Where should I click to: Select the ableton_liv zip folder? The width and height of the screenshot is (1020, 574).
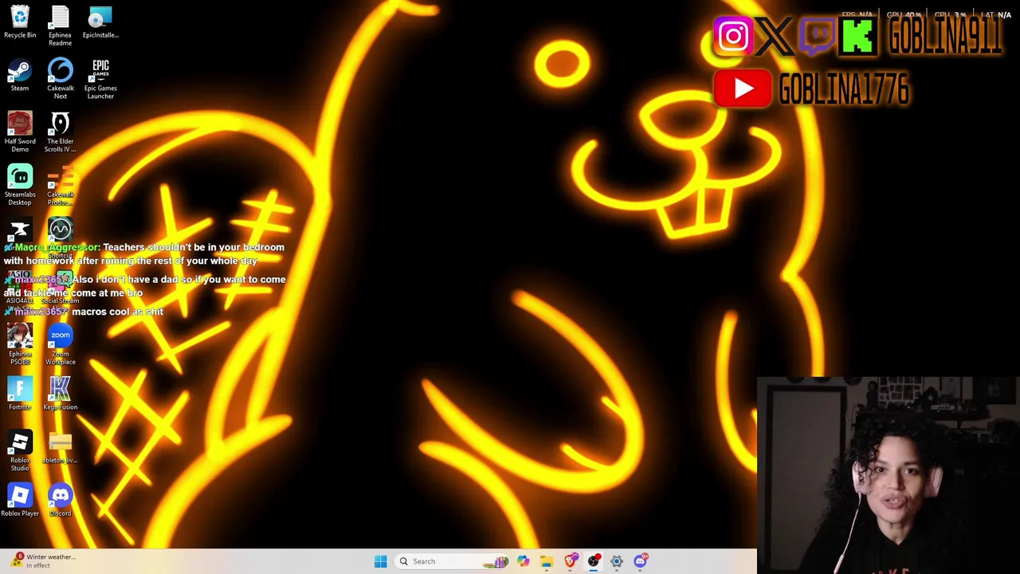point(60,447)
